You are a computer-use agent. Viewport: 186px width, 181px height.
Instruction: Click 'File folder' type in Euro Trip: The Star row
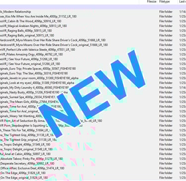point(166,73)
